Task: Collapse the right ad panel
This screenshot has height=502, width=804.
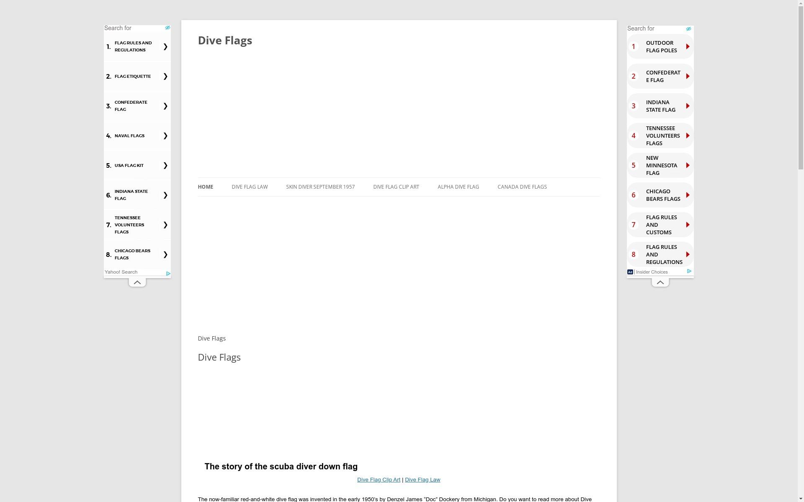Action: [x=660, y=282]
